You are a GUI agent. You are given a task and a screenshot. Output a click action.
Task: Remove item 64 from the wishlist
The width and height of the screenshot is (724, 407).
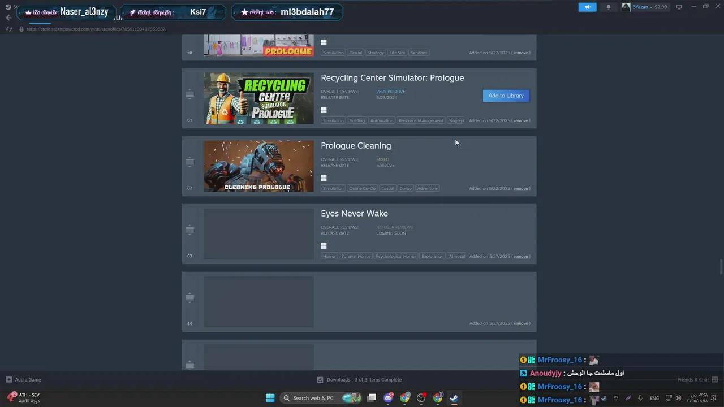tap(520, 323)
